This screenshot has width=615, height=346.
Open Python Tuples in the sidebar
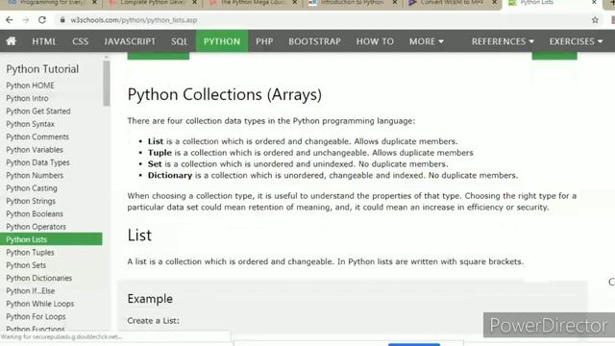30,253
